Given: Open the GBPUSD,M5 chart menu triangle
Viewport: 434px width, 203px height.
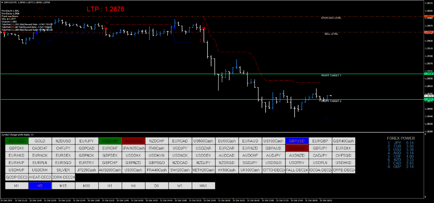Looking at the screenshot, I should coord(2,2).
